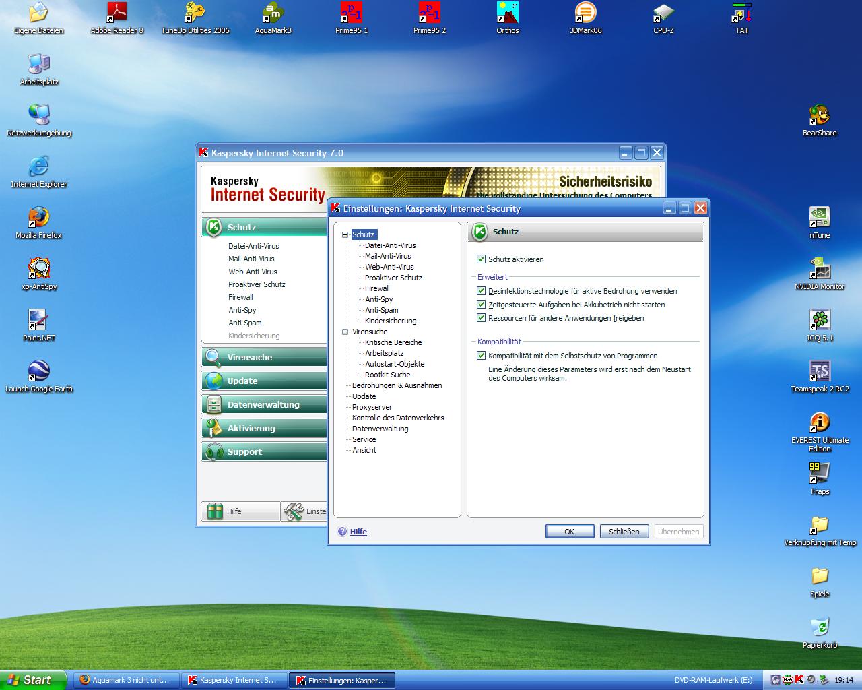Expand Datenverwaltung section in main window
The height and width of the screenshot is (690, 862).
tap(264, 404)
